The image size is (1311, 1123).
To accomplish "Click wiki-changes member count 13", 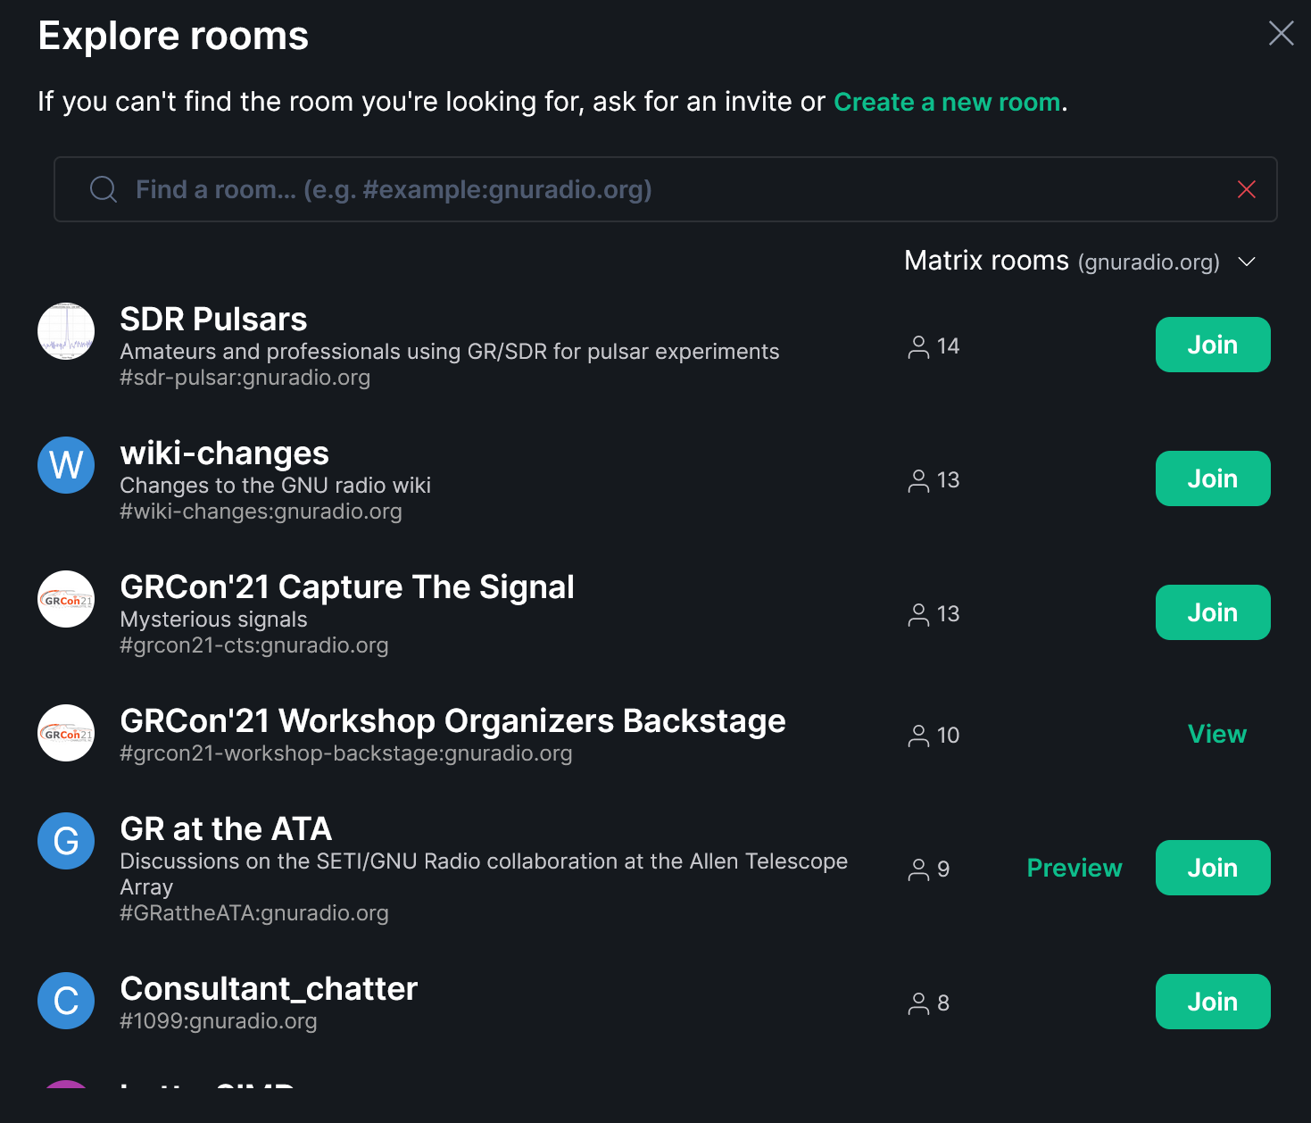I will 933,480.
